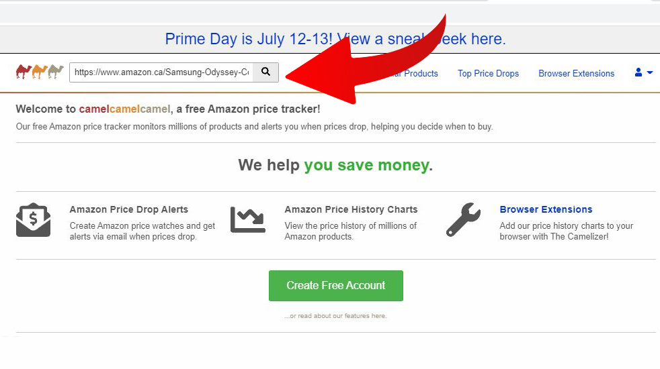
Task: Click the envelope with dollar sign icon
Action: click(x=33, y=220)
